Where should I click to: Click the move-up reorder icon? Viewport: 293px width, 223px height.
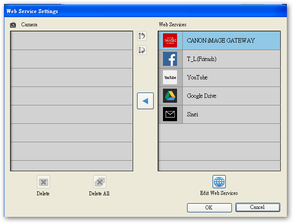pos(142,36)
